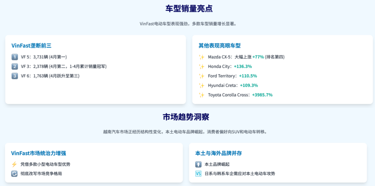Viewport: 375px width, 186px height.
Task: Click the 凭借多款小型电动车型优势 text
Action: tap(45, 164)
